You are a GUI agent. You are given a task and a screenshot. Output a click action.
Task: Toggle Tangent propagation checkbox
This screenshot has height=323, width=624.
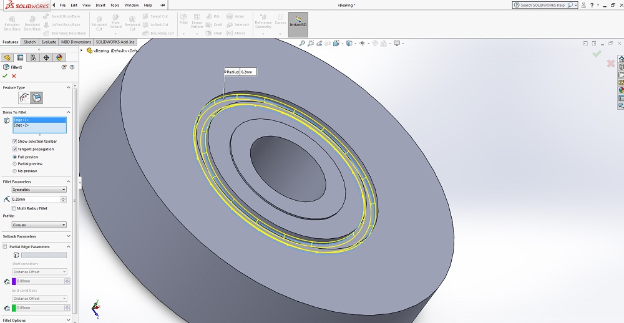(x=15, y=149)
